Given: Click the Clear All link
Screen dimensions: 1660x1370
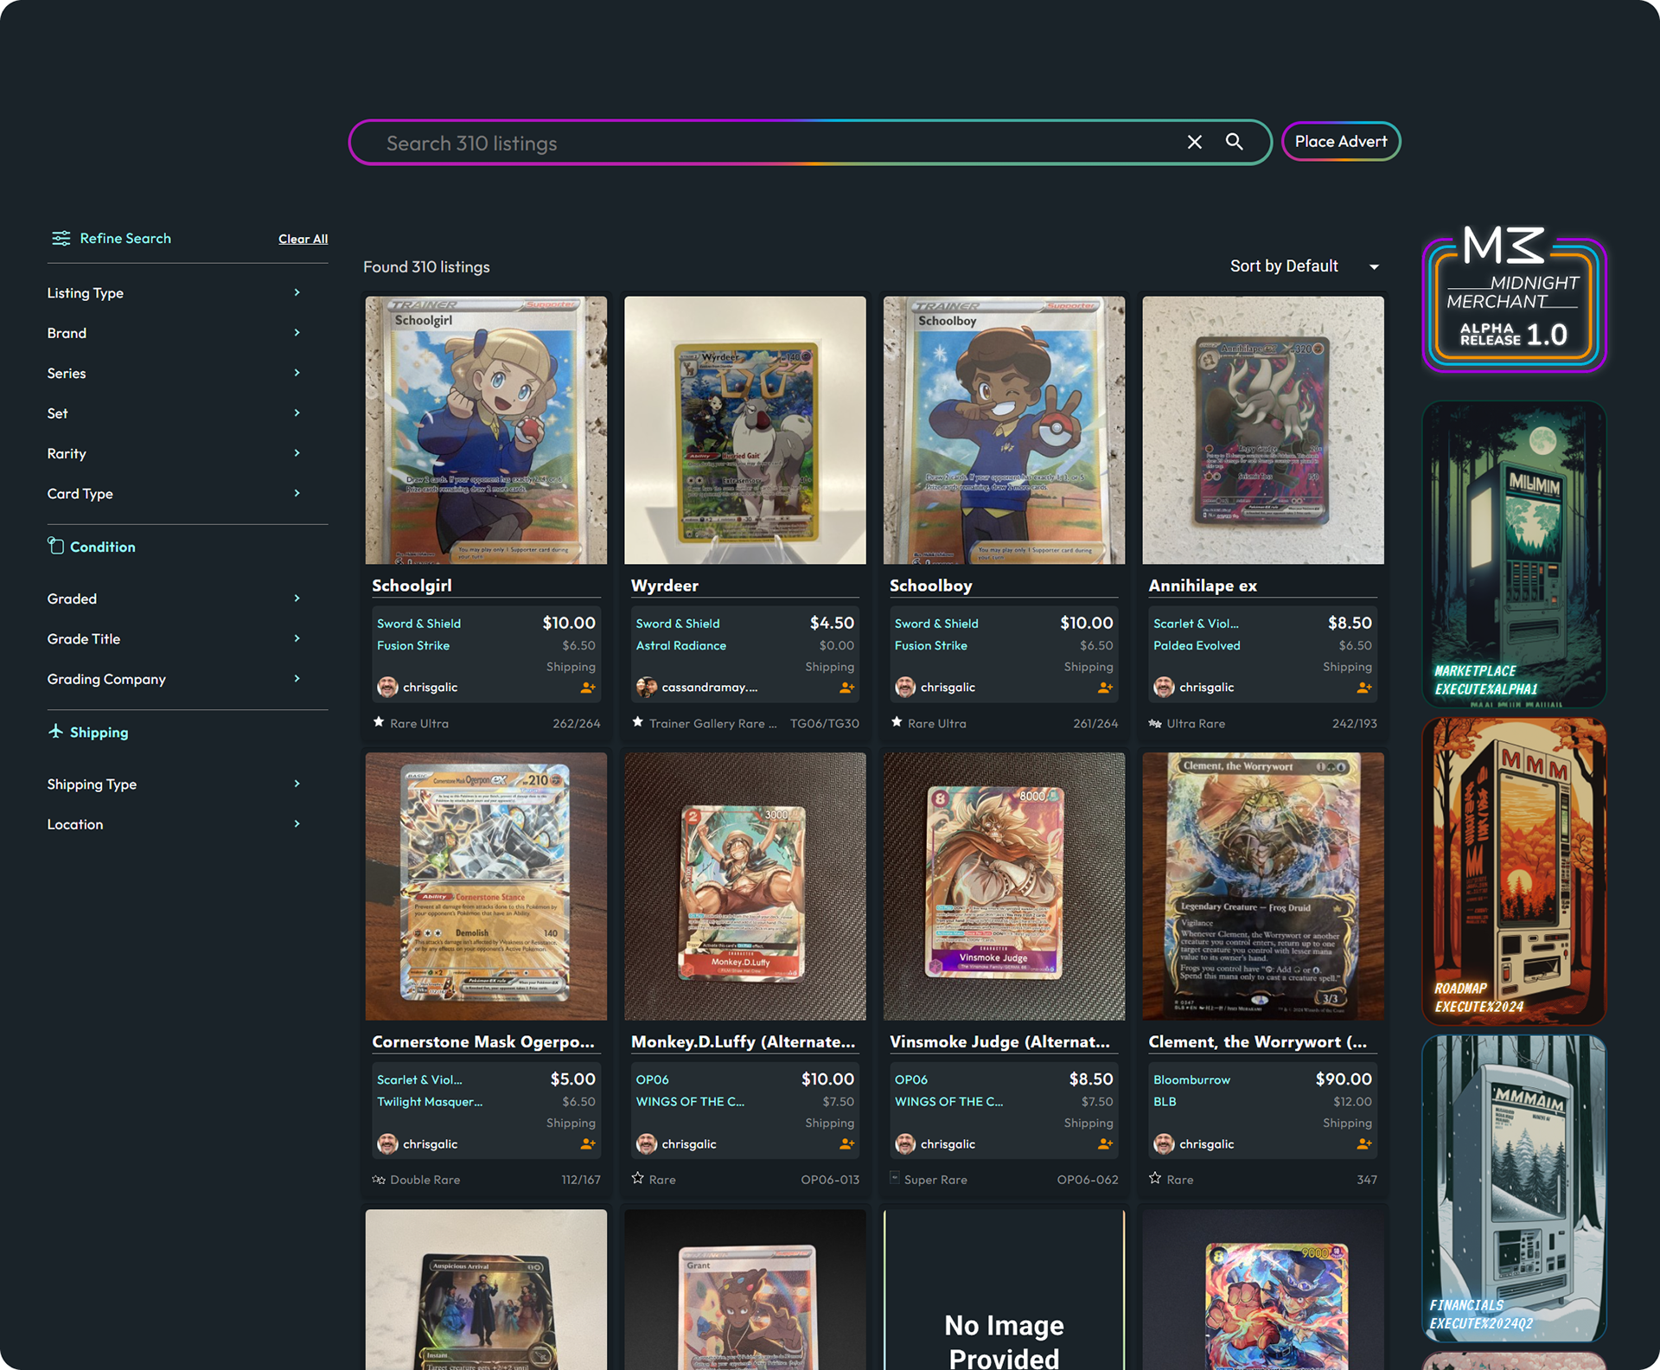Looking at the screenshot, I should 303,239.
